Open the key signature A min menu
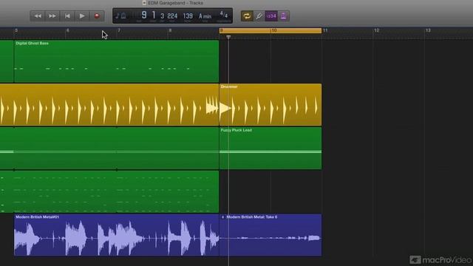Image resolution: width=473 pixels, height=266 pixels. pyautogui.click(x=205, y=16)
